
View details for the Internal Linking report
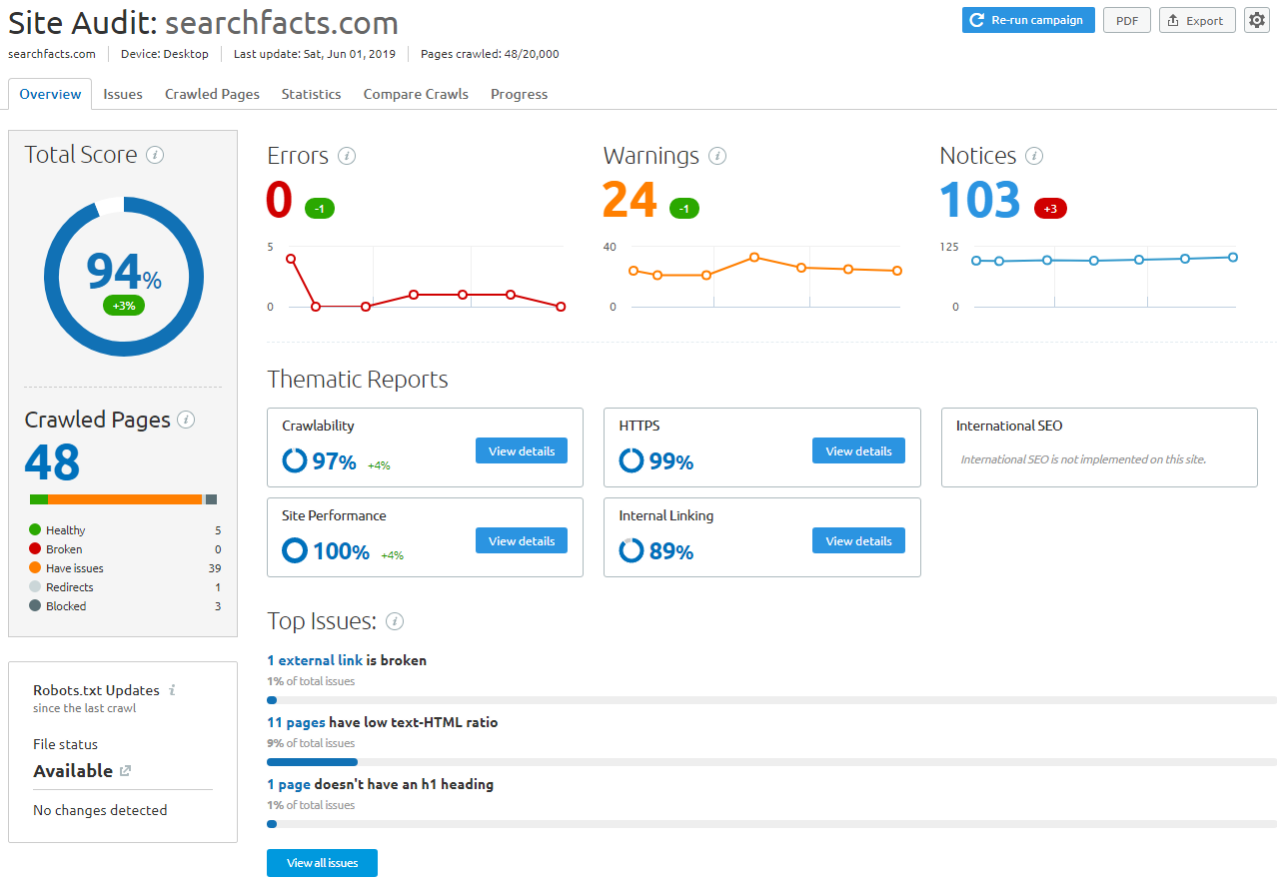pyautogui.click(x=858, y=541)
